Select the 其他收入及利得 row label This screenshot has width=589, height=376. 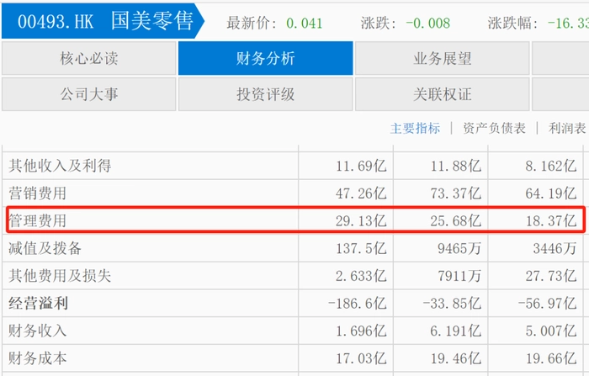(60, 166)
